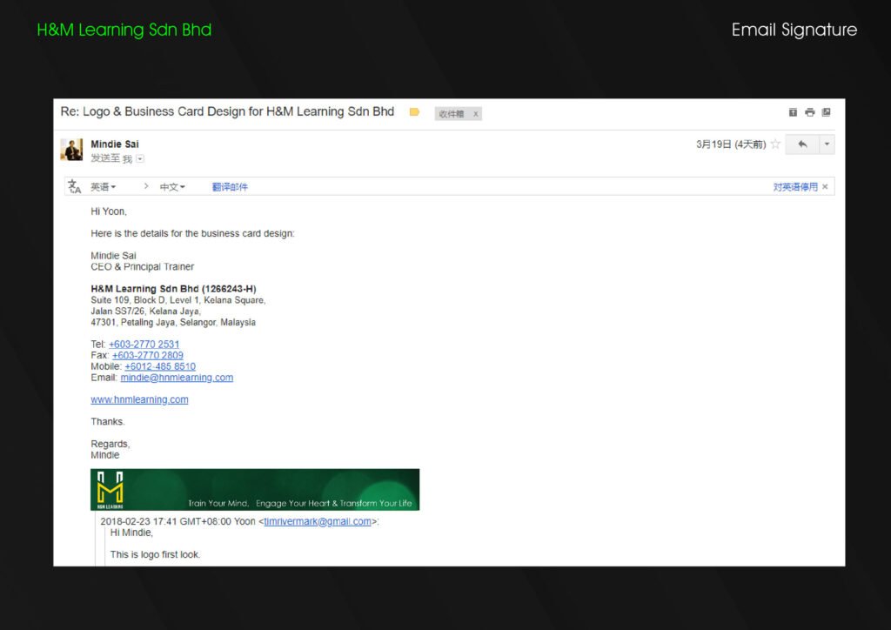This screenshot has height=630, width=891.
Task: Open the source language 英语 dropdown
Action: tap(104, 187)
